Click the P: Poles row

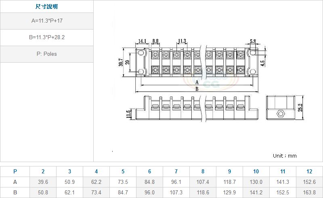click(x=47, y=54)
